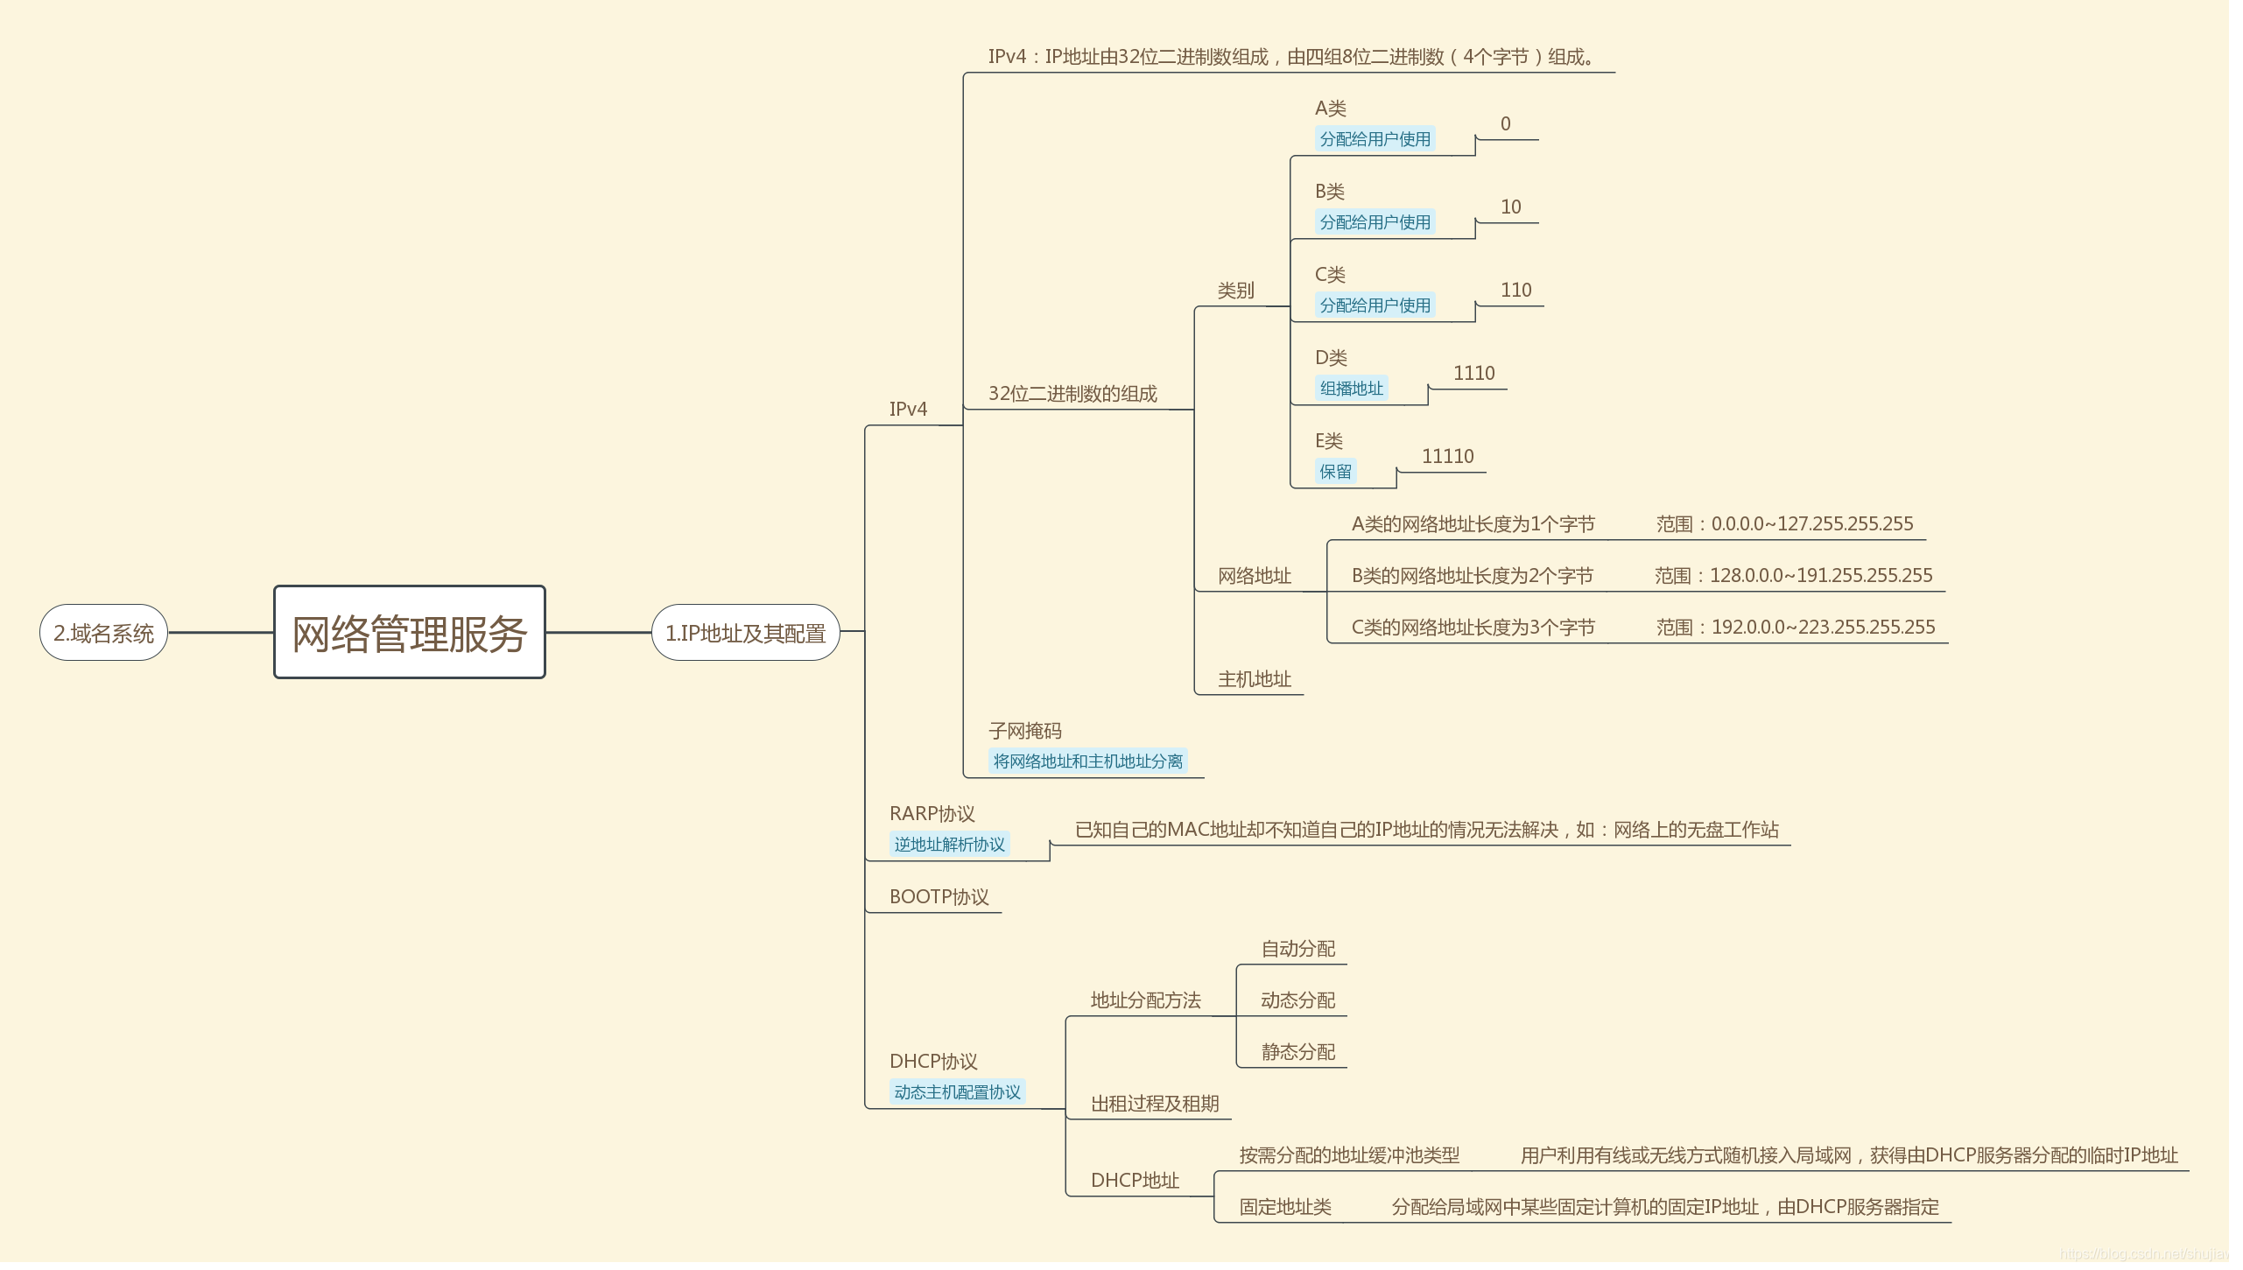The width and height of the screenshot is (2243, 1270).
Task: Select the 网络地址 node
Action: coord(1254,576)
